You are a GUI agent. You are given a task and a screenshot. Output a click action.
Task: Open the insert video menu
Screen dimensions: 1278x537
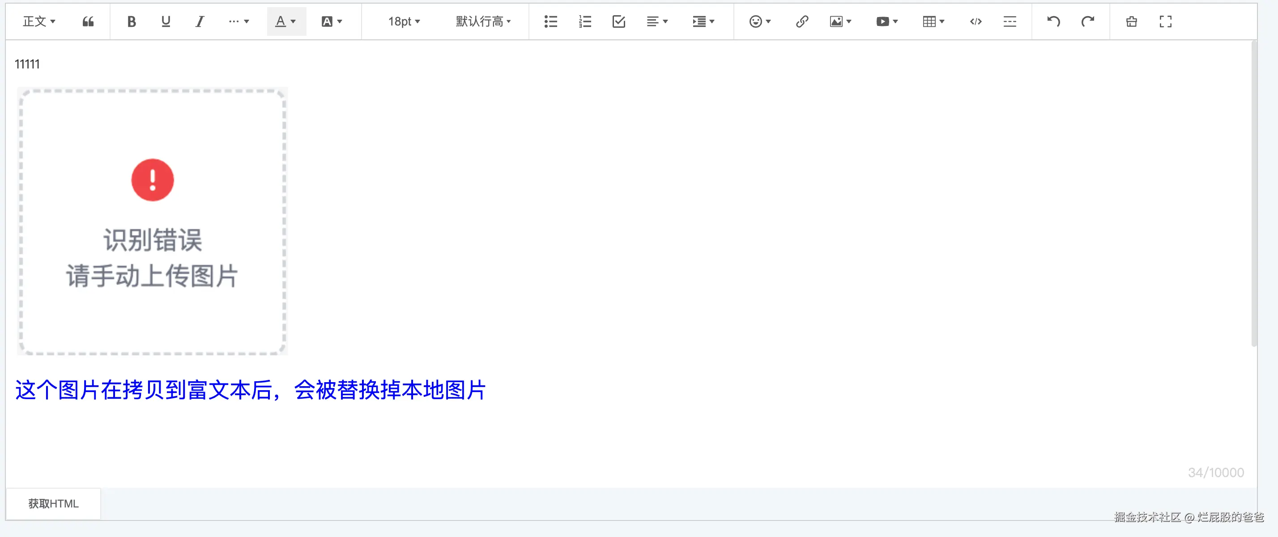[x=887, y=21]
